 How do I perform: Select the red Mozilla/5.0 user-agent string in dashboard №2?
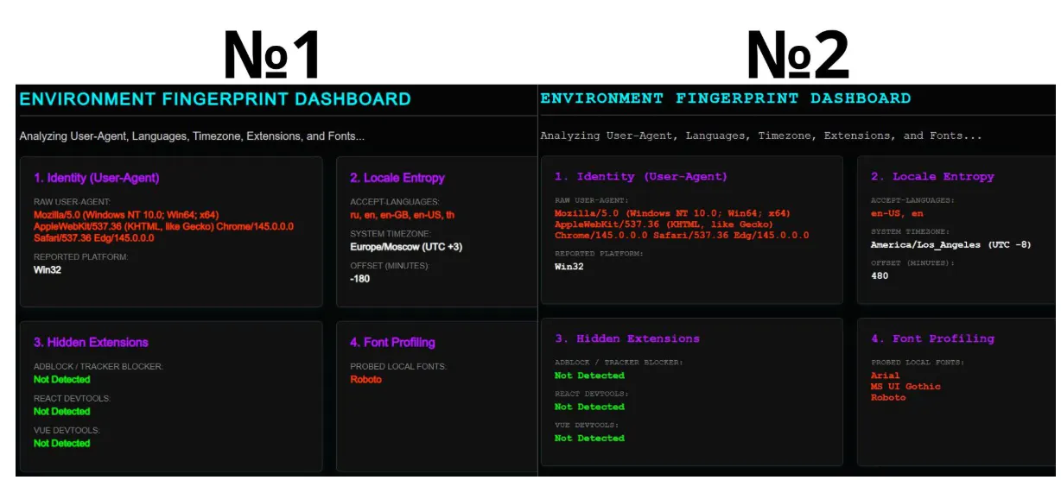(x=682, y=224)
